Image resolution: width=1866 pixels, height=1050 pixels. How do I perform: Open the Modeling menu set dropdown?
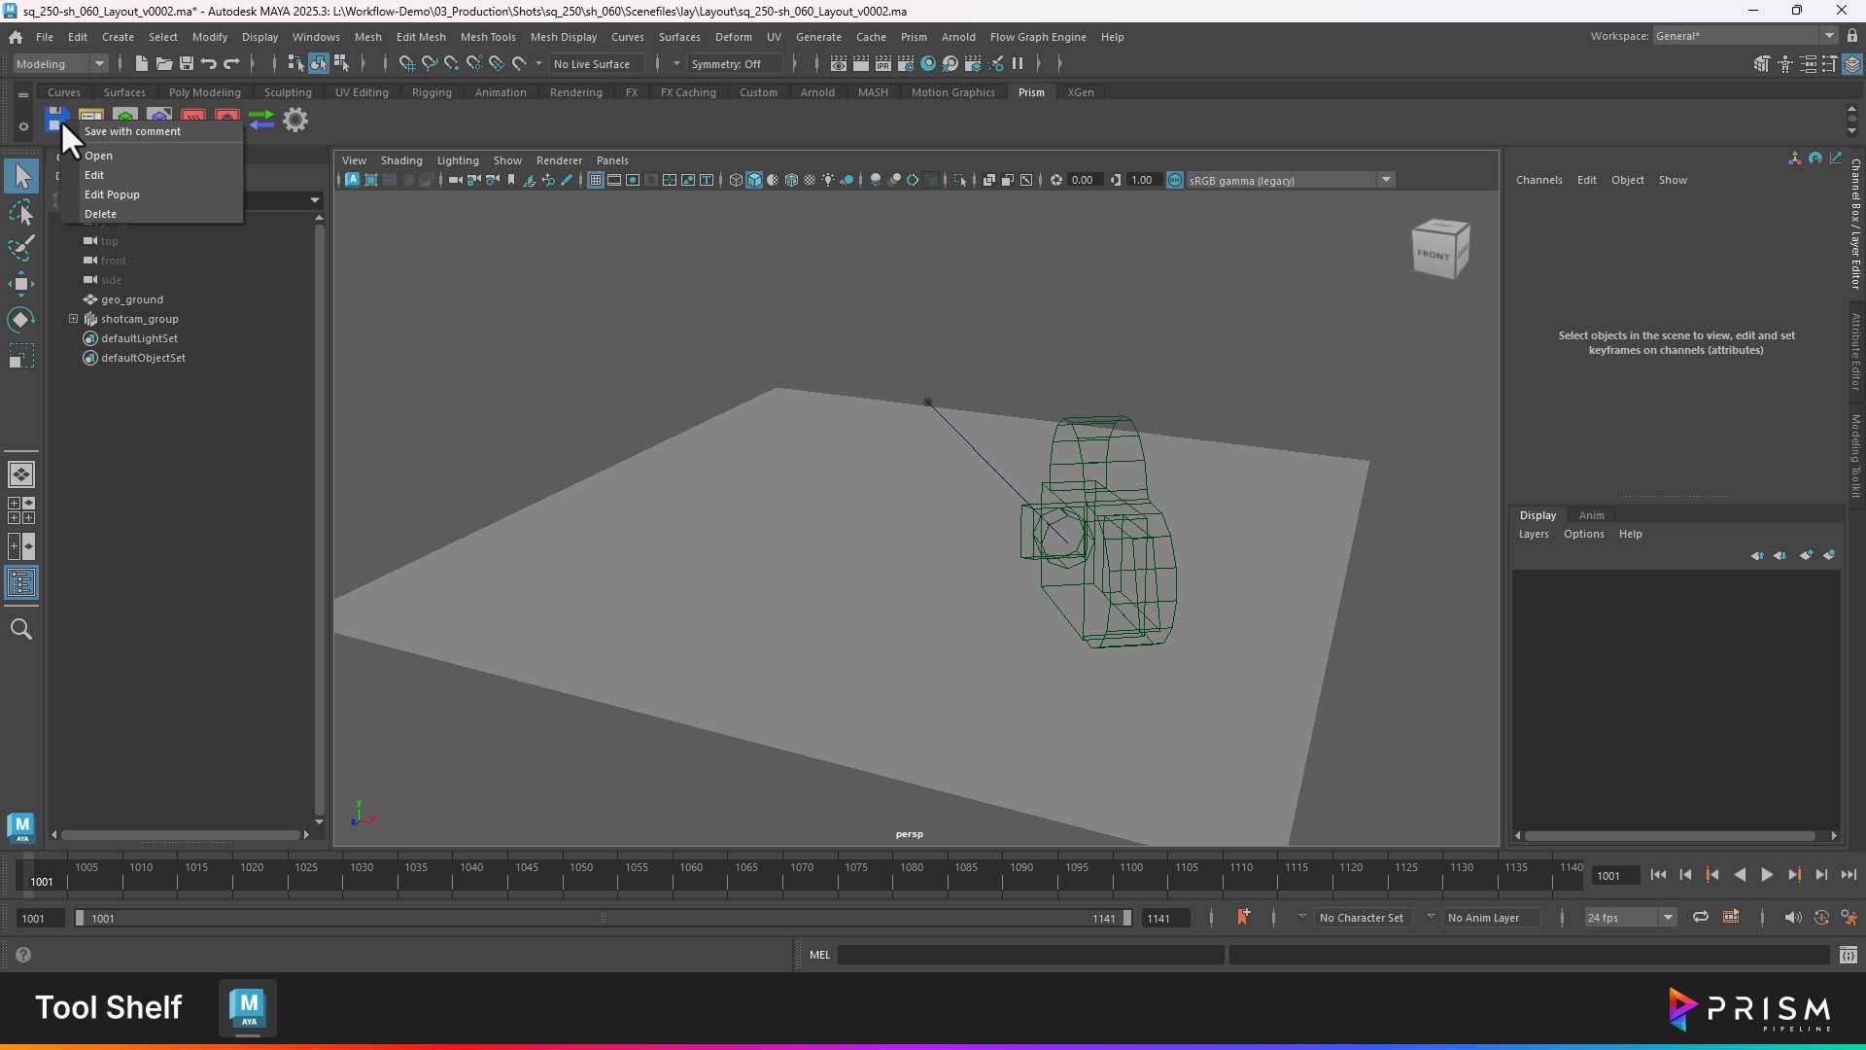click(60, 64)
